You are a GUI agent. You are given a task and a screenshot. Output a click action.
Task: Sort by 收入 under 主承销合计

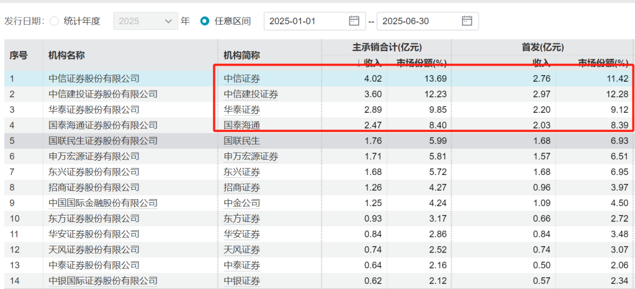tap(373, 62)
